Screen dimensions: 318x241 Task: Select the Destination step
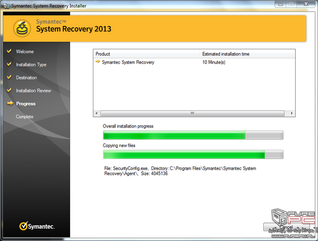[26, 78]
